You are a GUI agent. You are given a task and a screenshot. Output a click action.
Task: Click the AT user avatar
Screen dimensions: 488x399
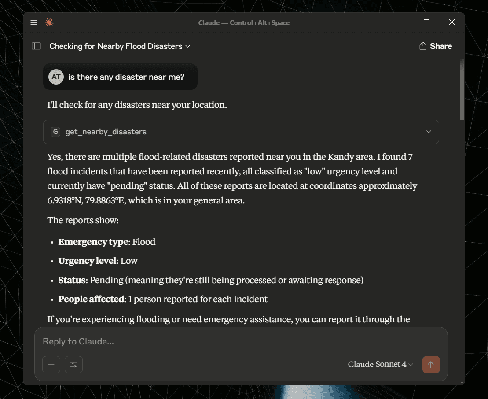click(x=56, y=77)
